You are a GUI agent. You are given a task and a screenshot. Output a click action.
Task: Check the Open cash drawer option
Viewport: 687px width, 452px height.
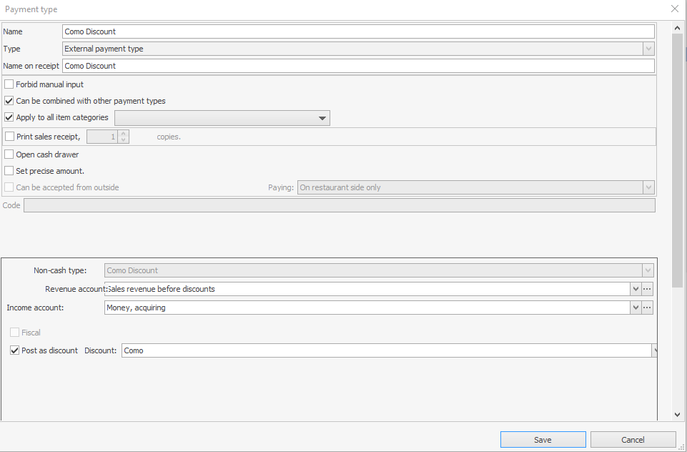[x=9, y=154]
